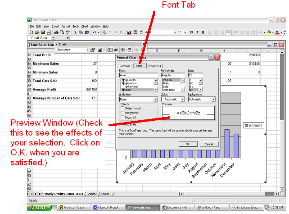Image resolution: width=289 pixels, height=214 pixels.
Task: Click OK in Format Chart Area dialog
Action: (188, 144)
